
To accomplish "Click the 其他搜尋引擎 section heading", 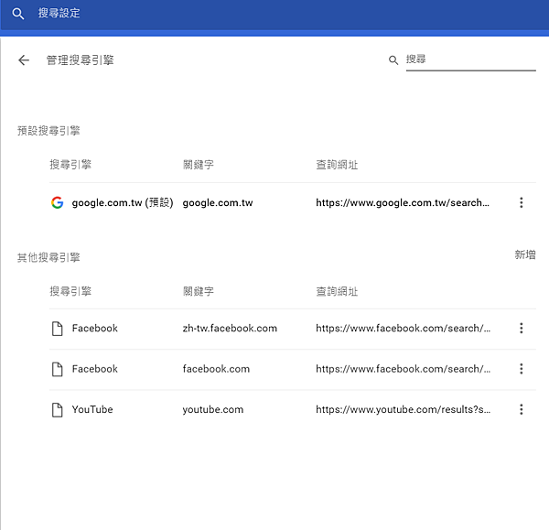I will coord(48,258).
